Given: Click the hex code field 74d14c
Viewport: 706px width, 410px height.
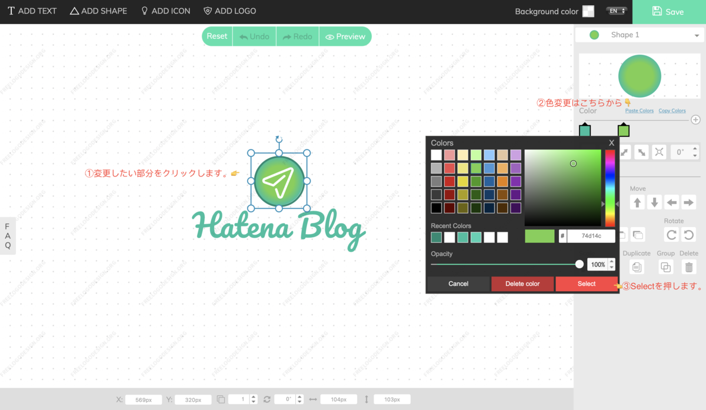Looking at the screenshot, I should [591, 236].
